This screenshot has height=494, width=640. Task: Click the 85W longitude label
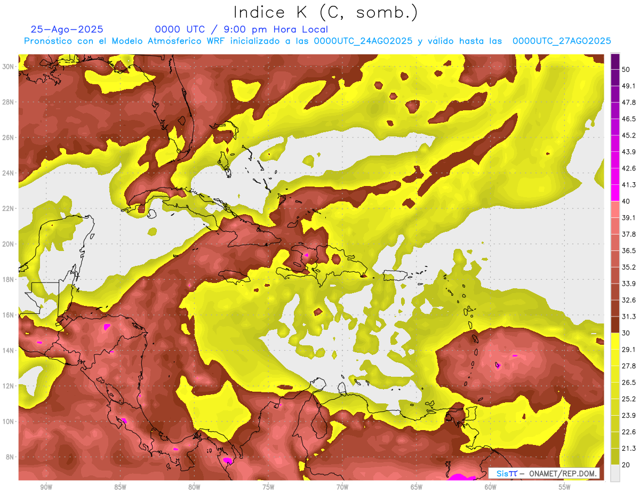pos(120,487)
